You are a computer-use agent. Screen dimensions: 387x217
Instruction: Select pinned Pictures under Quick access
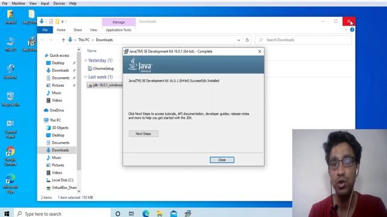(58, 86)
